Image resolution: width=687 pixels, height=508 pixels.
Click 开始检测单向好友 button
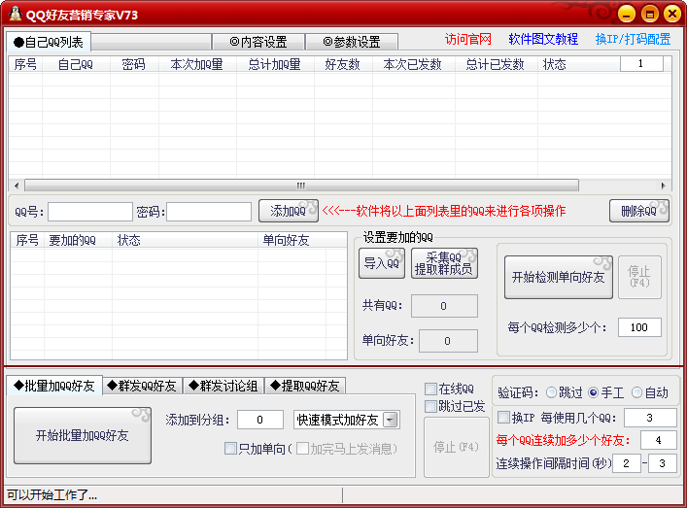click(x=558, y=277)
